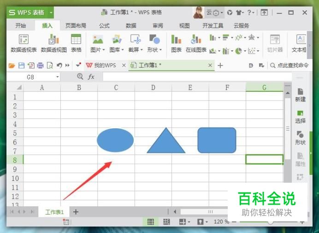319x233 pixels.
Task: Click the zoom magnifier next to fx
Action: (x=80, y=77)
